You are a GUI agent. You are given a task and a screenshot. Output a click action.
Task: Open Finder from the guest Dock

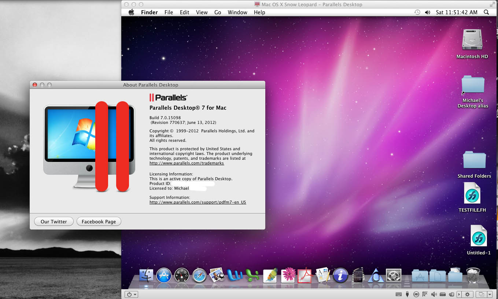(x=147, y=275)
